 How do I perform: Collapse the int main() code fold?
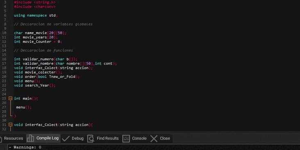click(10, 98)
